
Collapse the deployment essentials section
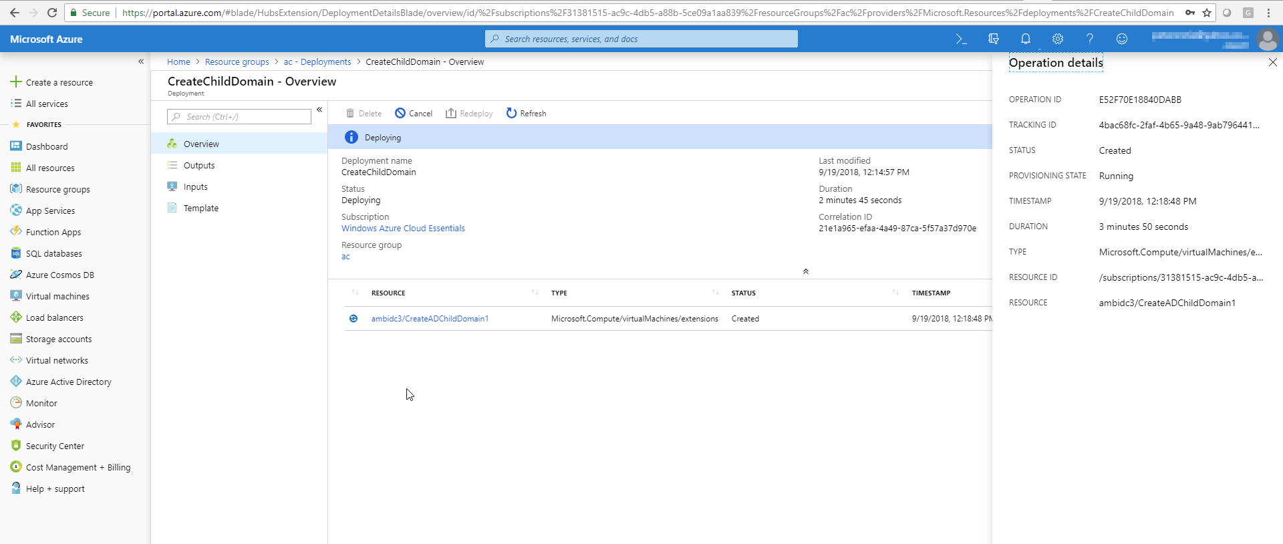[806, 271]
